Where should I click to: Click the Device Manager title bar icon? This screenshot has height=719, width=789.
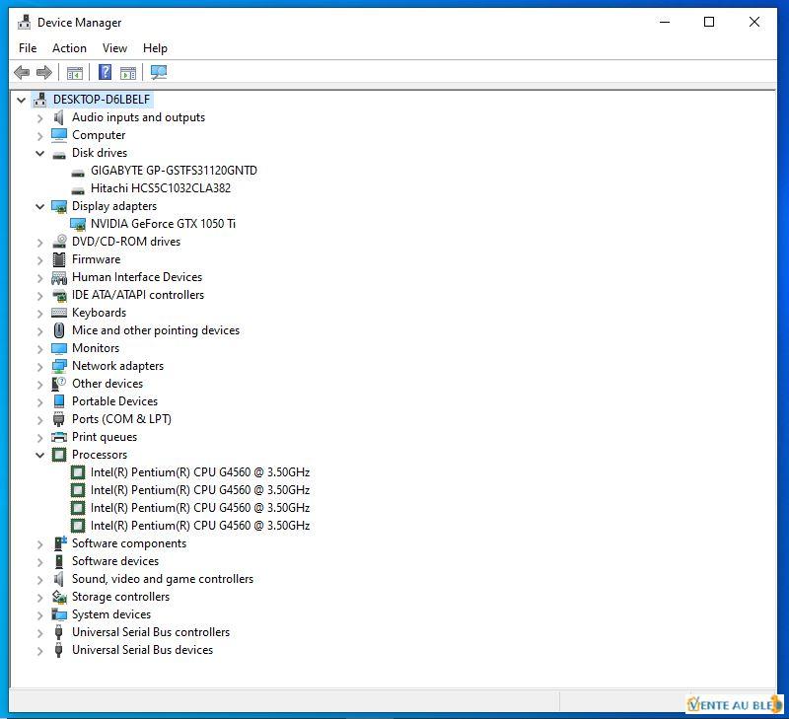point(24,22)
